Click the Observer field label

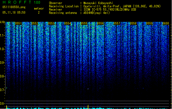click(x=56, y=3)
